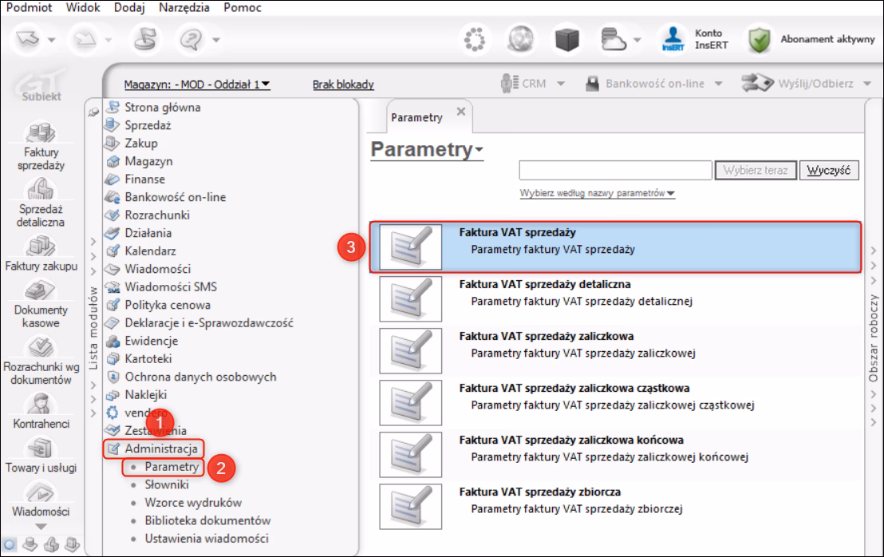Select Słowniki under Administracja
Viewport: 884px width, 557px height.
[x=166, y=485]
